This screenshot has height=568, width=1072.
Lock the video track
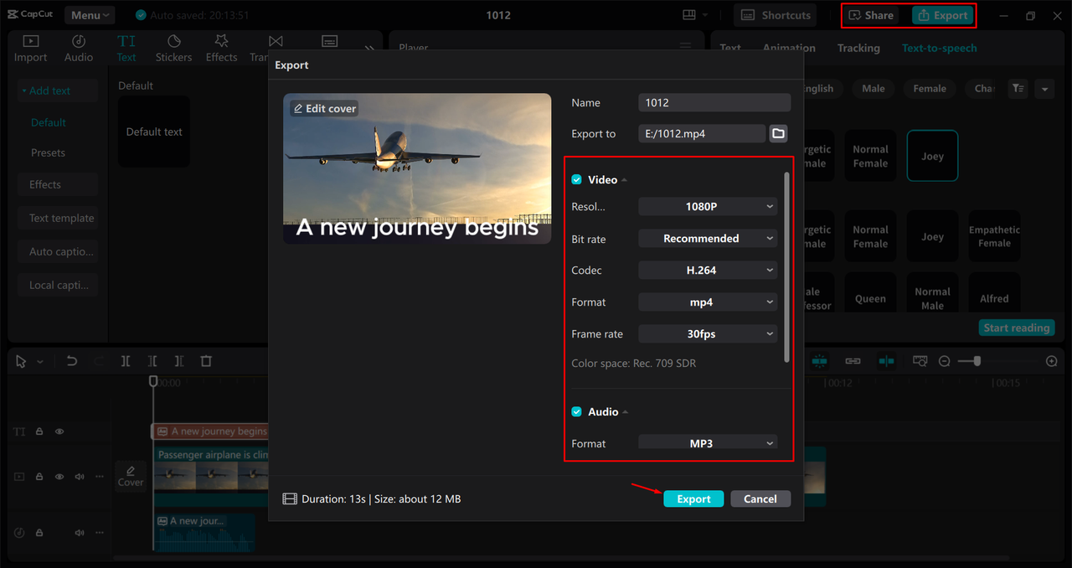[x=39, y=477]
